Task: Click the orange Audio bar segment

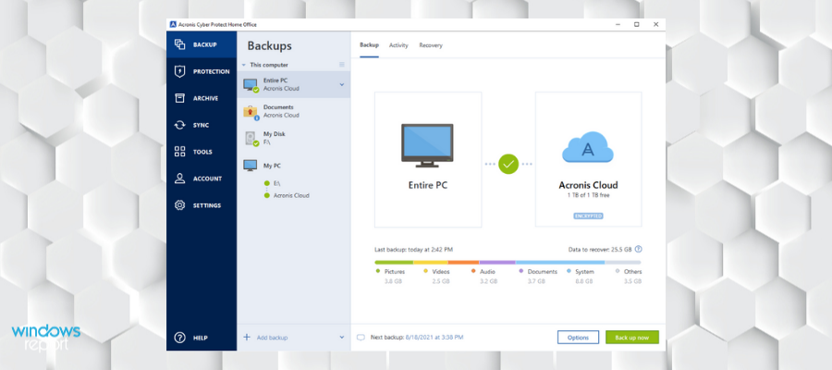Action: click(464, 263)
